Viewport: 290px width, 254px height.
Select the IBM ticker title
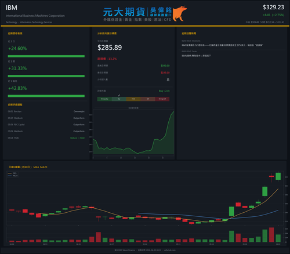12,8
